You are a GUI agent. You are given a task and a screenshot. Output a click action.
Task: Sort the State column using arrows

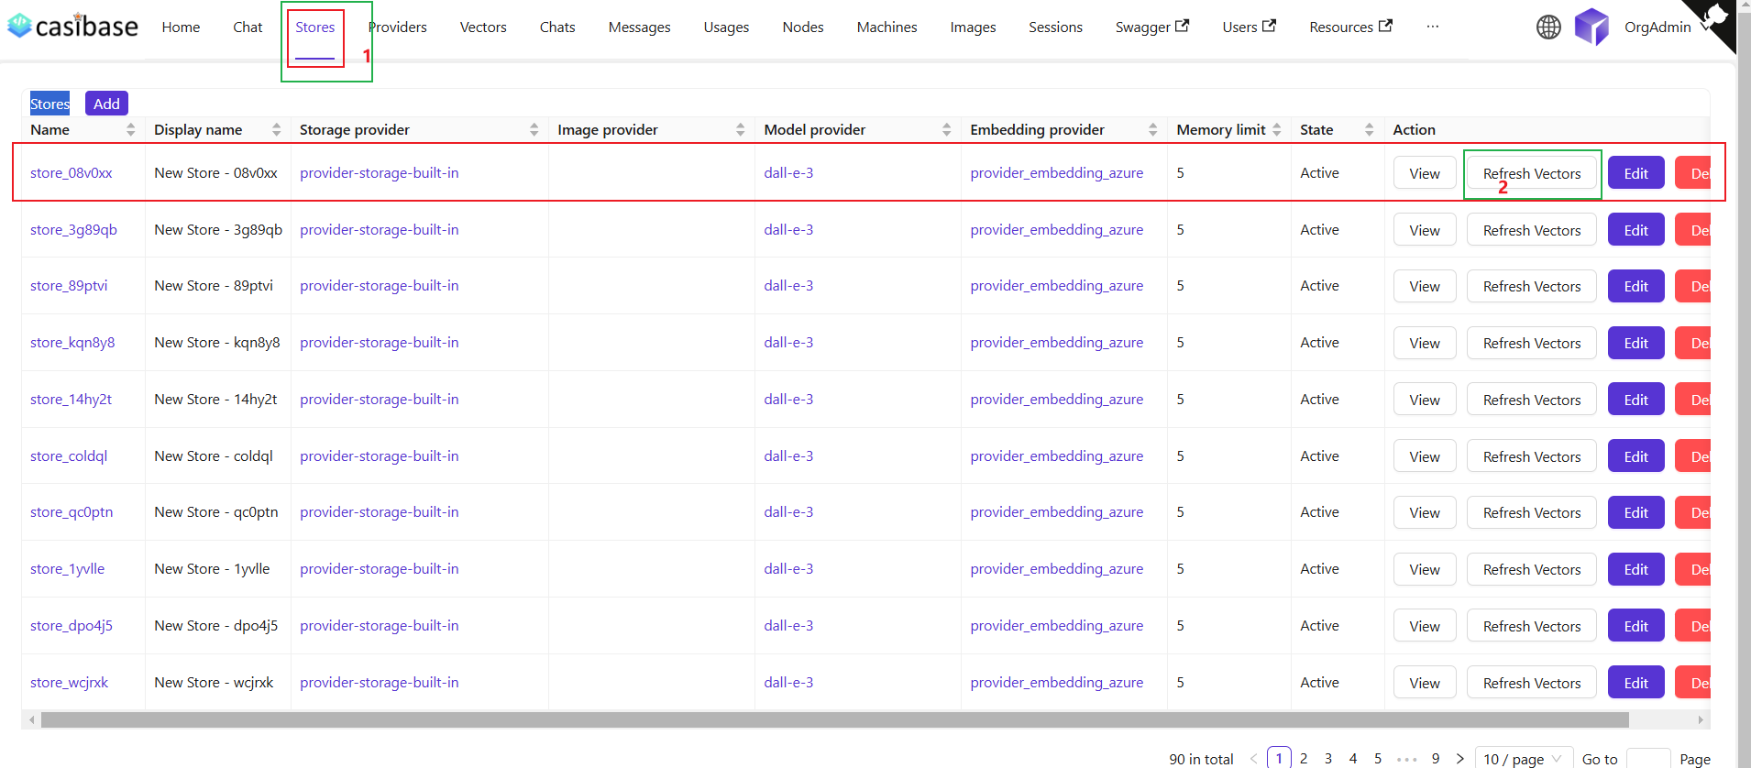[x=1369, y=130]
